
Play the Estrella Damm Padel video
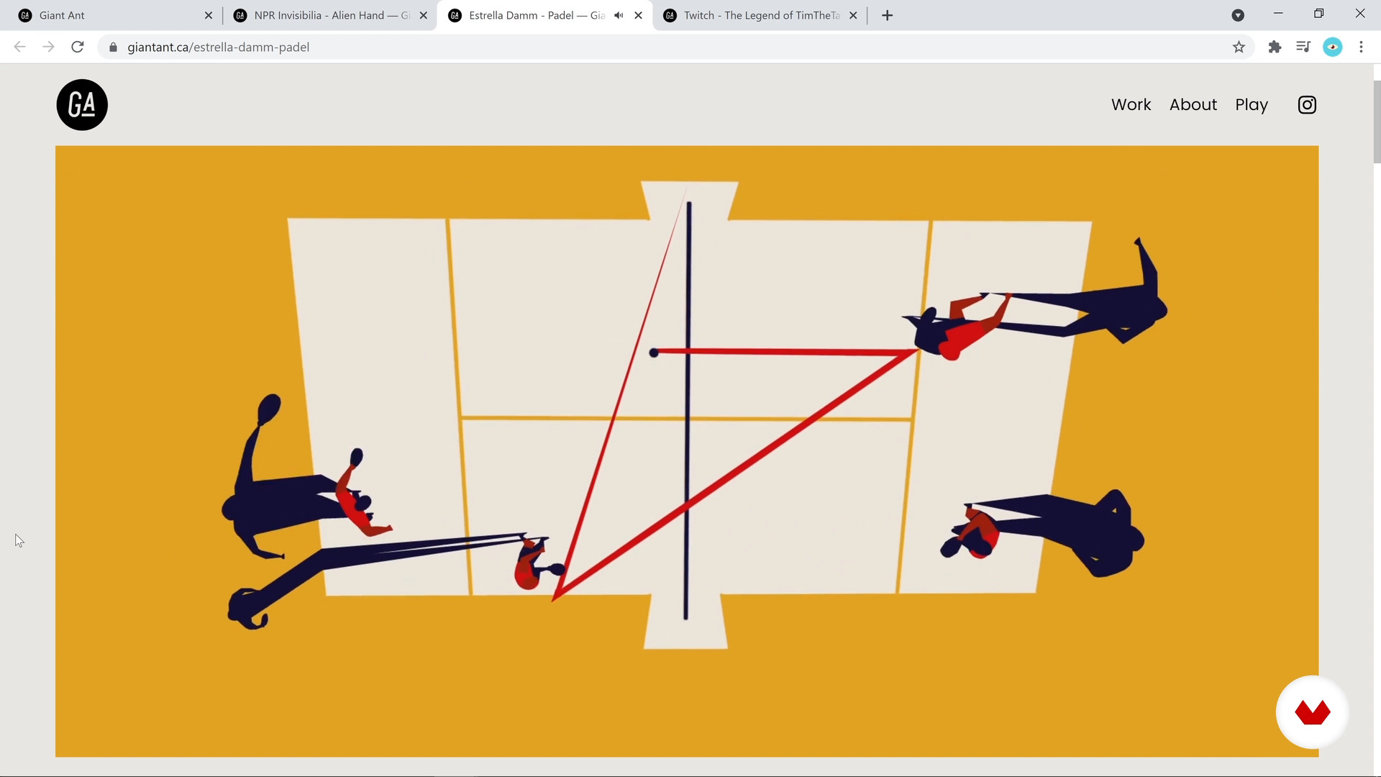(x=687, y=451)
